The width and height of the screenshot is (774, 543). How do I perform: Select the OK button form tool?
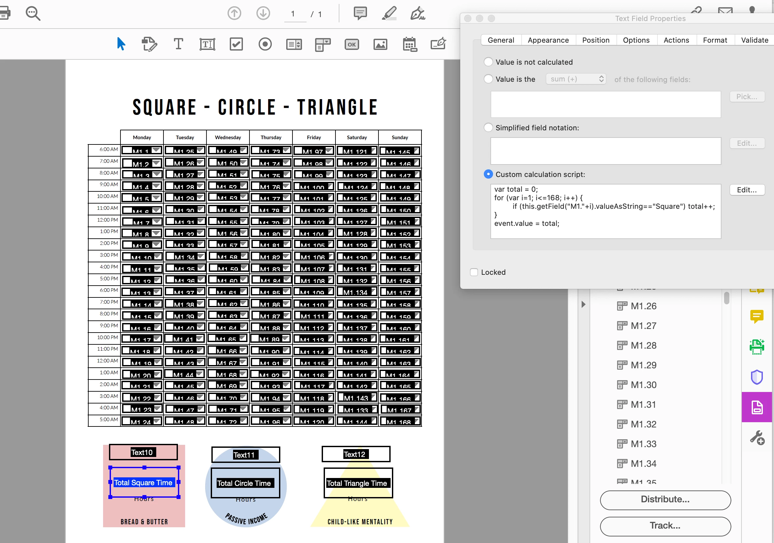click(x=352, y=44)
